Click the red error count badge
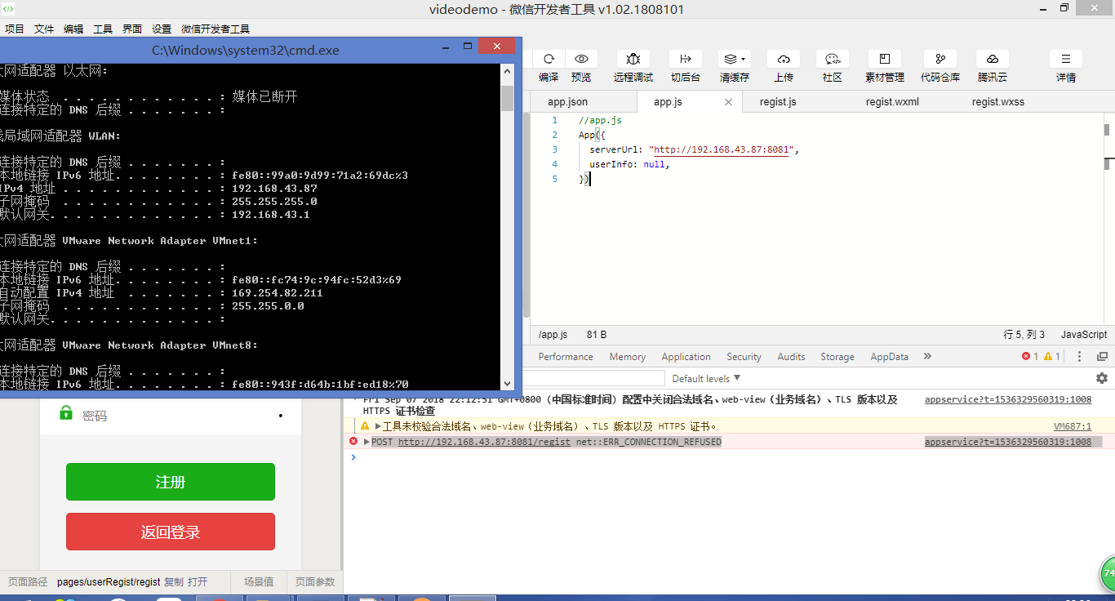The height and width of the screenshot is (601, 1115). click(1030, 357)
